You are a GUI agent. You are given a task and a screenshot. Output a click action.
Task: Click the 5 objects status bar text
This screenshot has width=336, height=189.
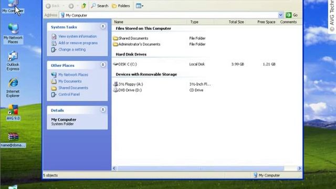click(x=50, y=175)
